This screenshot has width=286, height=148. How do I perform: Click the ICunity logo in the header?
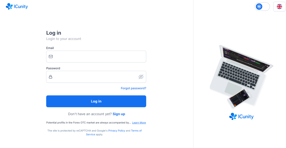[x=17, y=6]
